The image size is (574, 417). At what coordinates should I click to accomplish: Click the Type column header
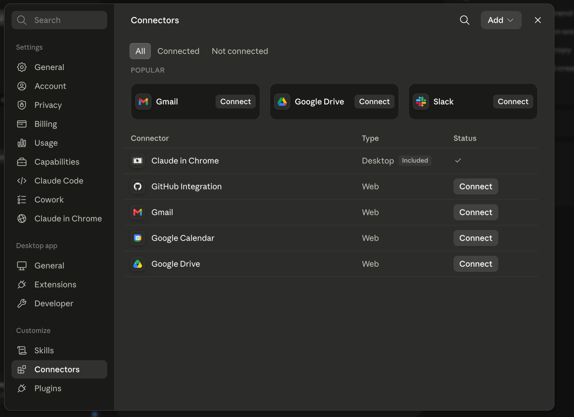click(370, 138)
